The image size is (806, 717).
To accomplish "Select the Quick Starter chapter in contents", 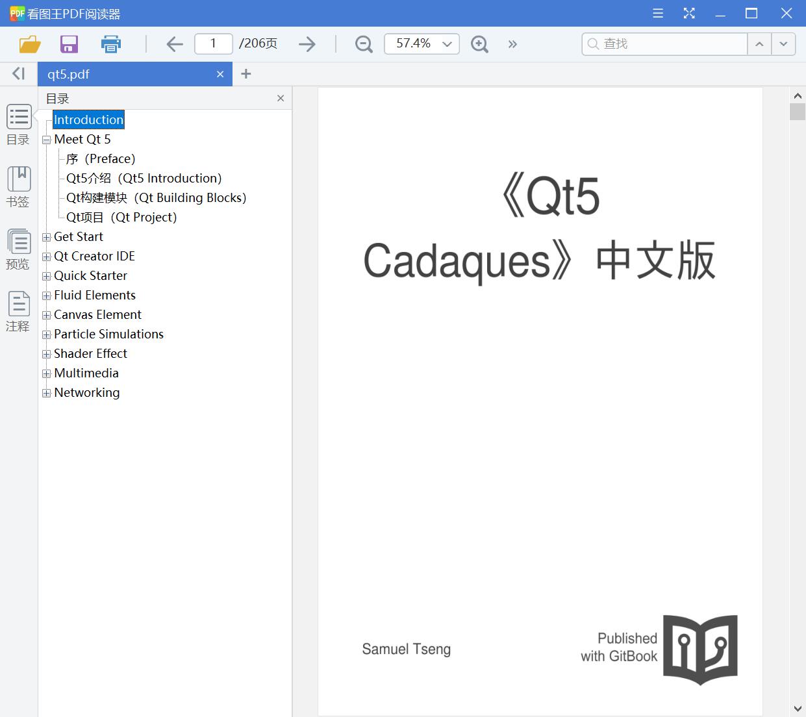I will click(91, 275).
